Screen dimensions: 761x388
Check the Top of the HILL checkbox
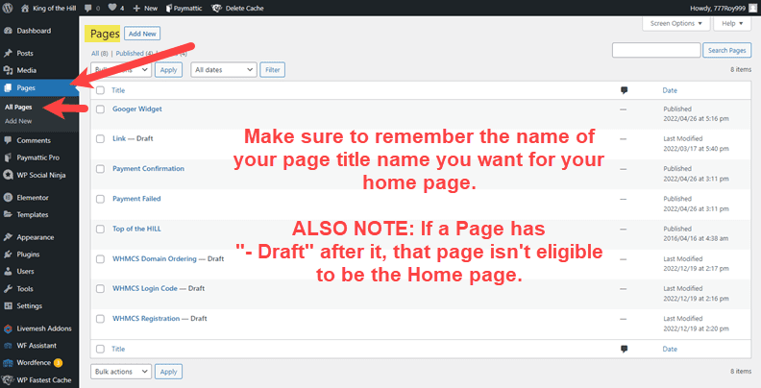tap(101, 229)
